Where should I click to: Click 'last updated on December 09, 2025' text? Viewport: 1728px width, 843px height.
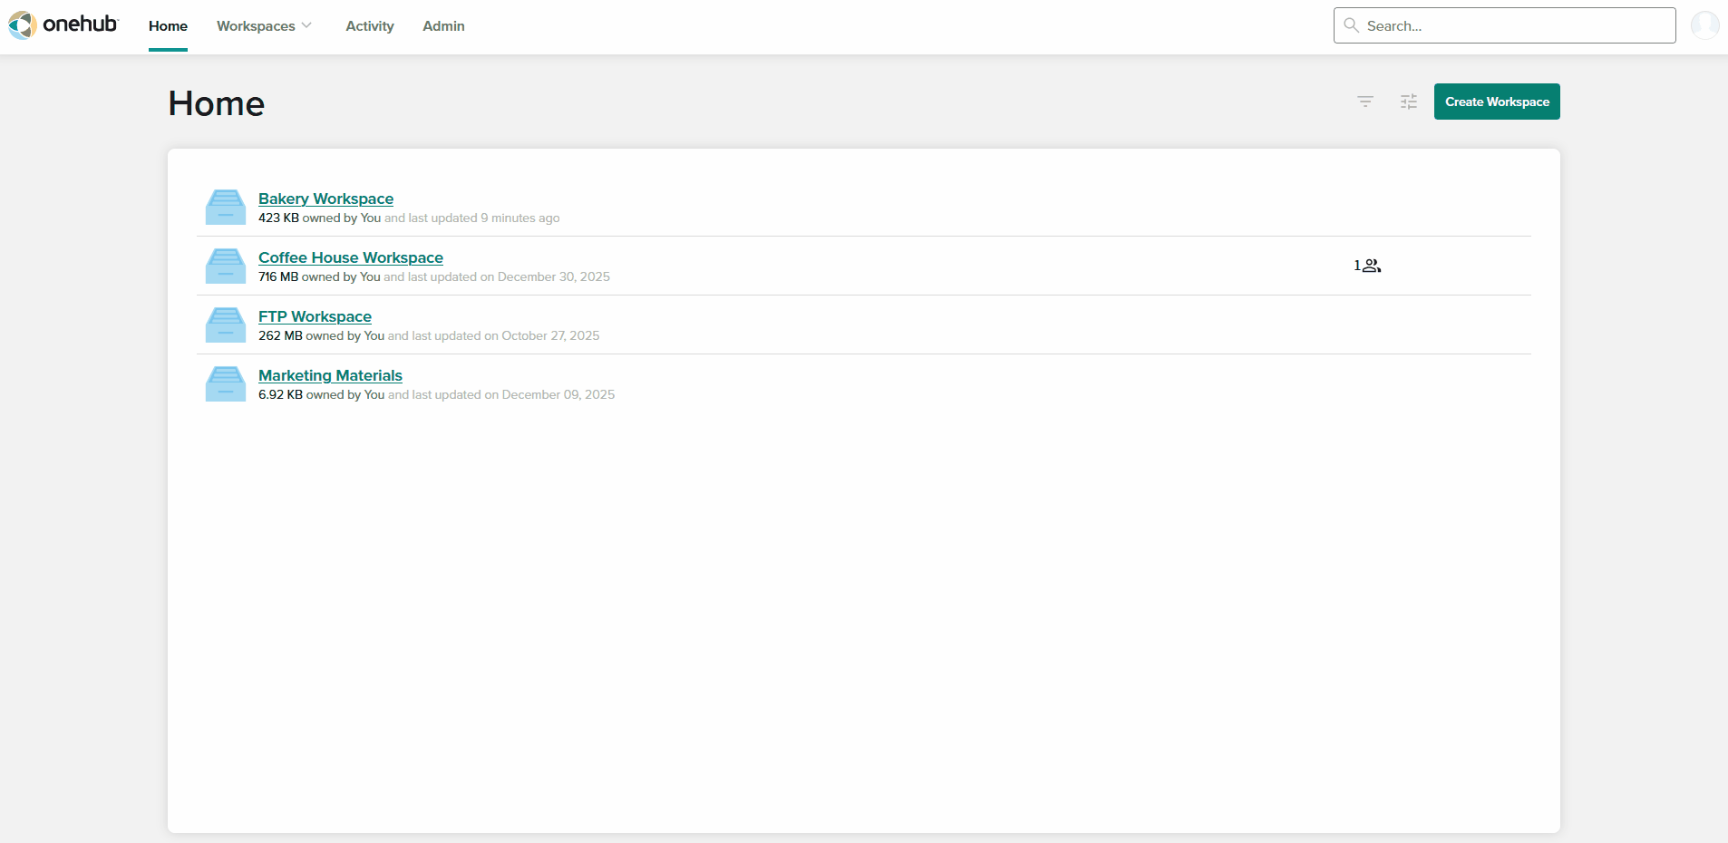pyautogui.click(x=513, y=395)
